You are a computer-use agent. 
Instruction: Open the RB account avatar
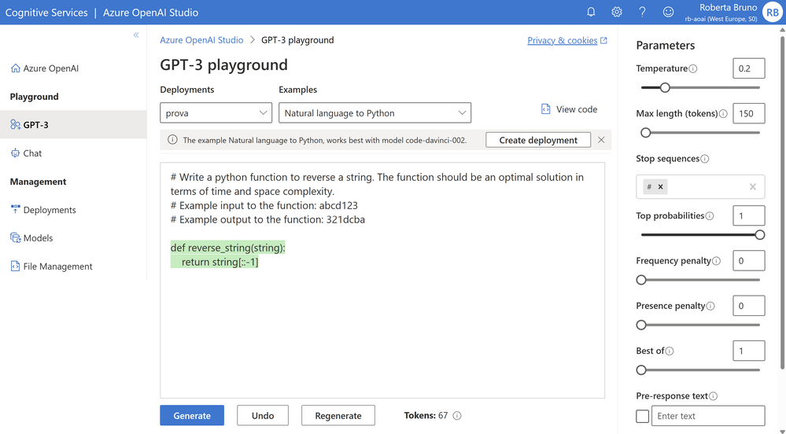[773, 13]
